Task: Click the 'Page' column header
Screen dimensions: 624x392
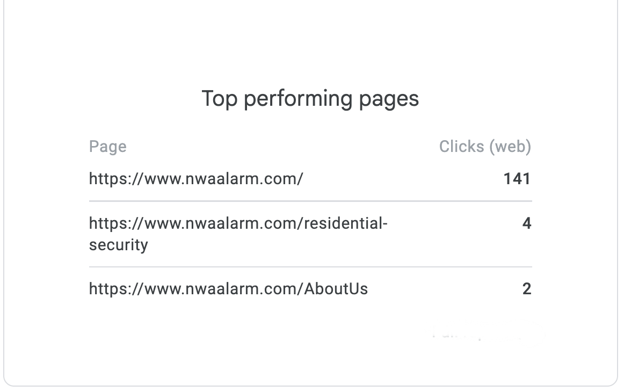Action: (x=107, y=147)
